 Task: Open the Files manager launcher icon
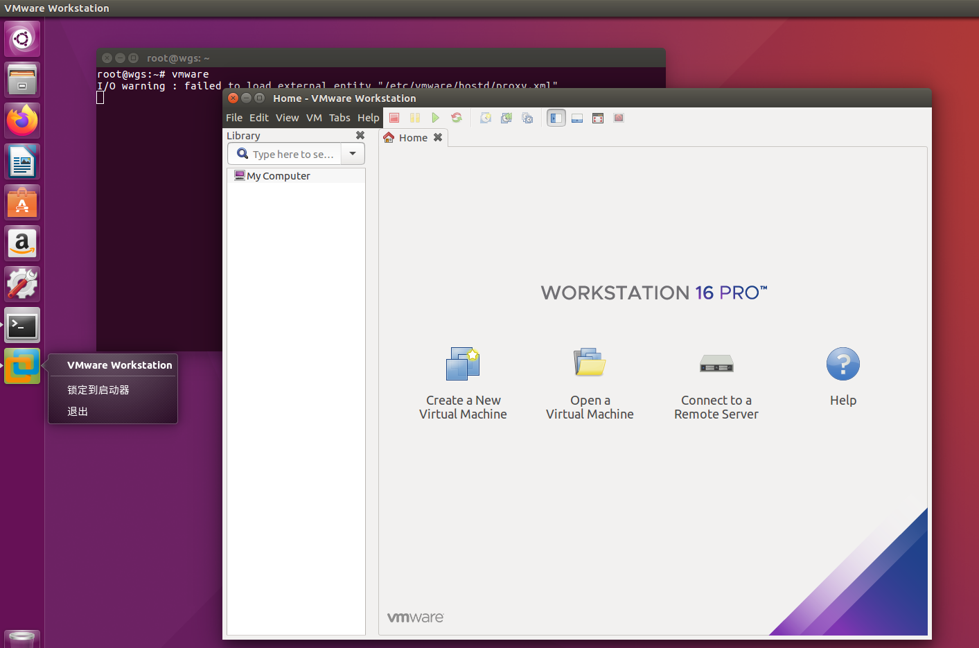click(x=22, y=80)
